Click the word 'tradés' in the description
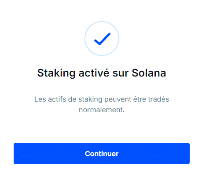This screenshot has height=172, width=202. [158, 99]
